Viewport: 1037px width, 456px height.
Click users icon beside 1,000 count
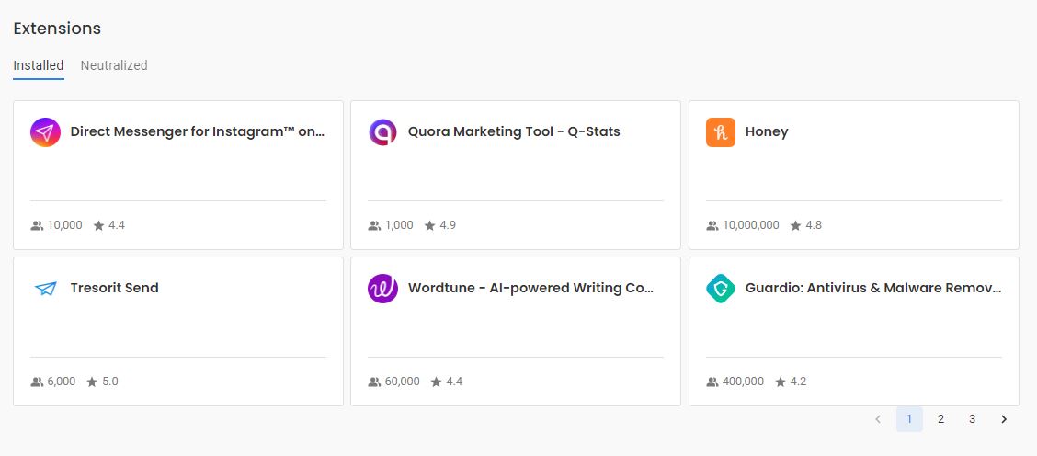(x=374, y=225)
